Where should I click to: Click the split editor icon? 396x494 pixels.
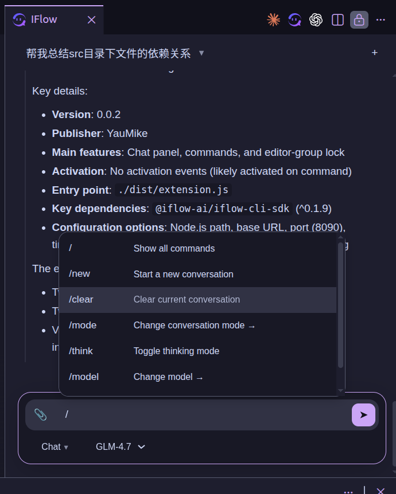pos(338,19)
